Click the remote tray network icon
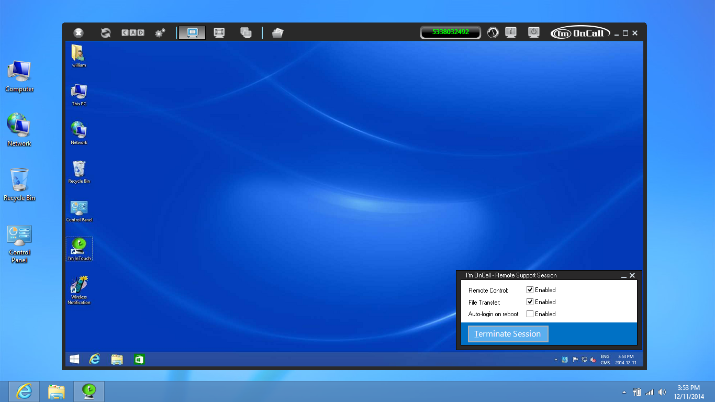 click(x=584, y=360)
